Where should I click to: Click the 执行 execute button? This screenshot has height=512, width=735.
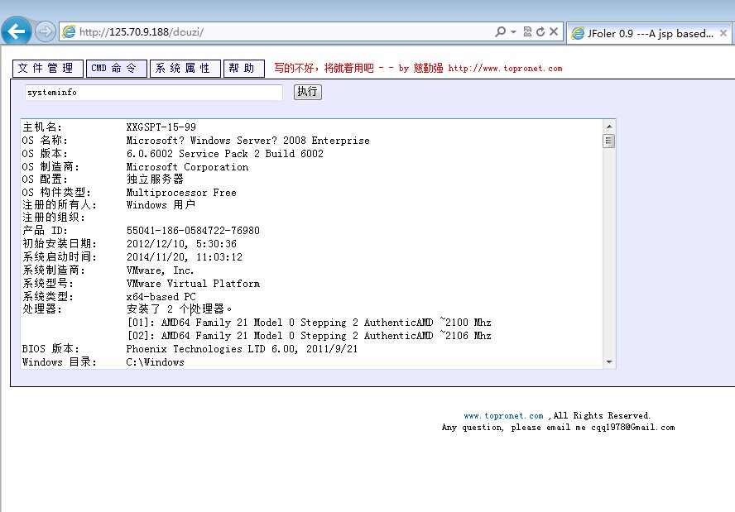click(308, 91)
